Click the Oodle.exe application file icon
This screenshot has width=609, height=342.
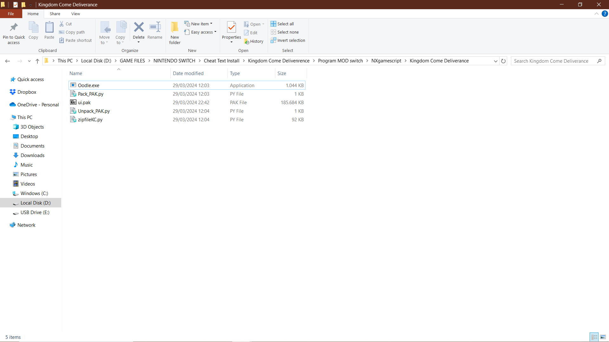coord(73,85)
